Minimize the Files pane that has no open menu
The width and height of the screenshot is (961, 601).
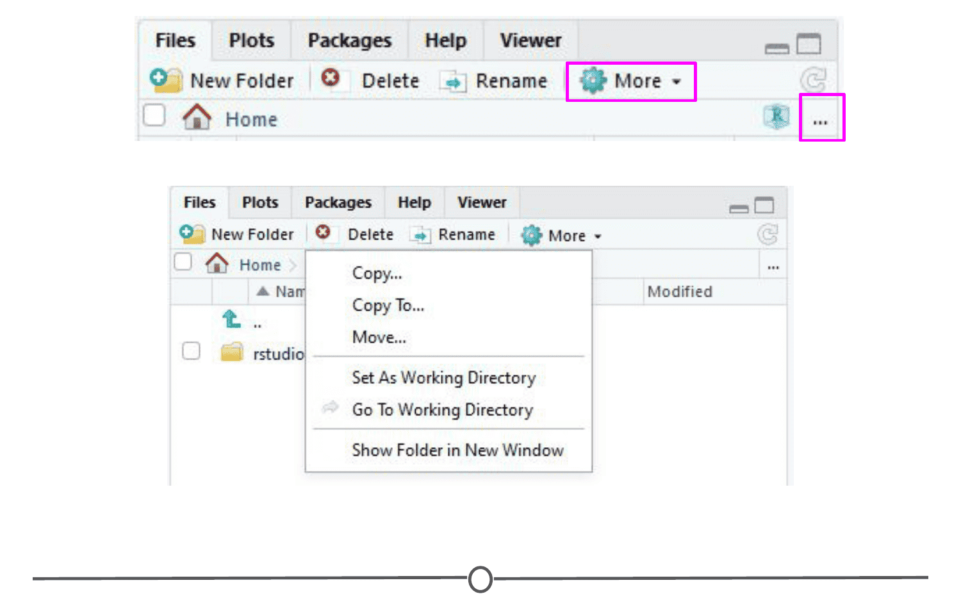tap(777, 48)
